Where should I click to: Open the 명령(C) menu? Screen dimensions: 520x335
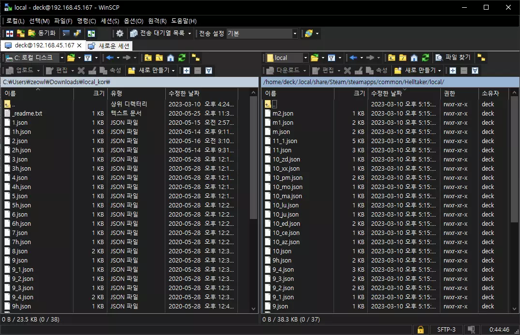(87, 21)
